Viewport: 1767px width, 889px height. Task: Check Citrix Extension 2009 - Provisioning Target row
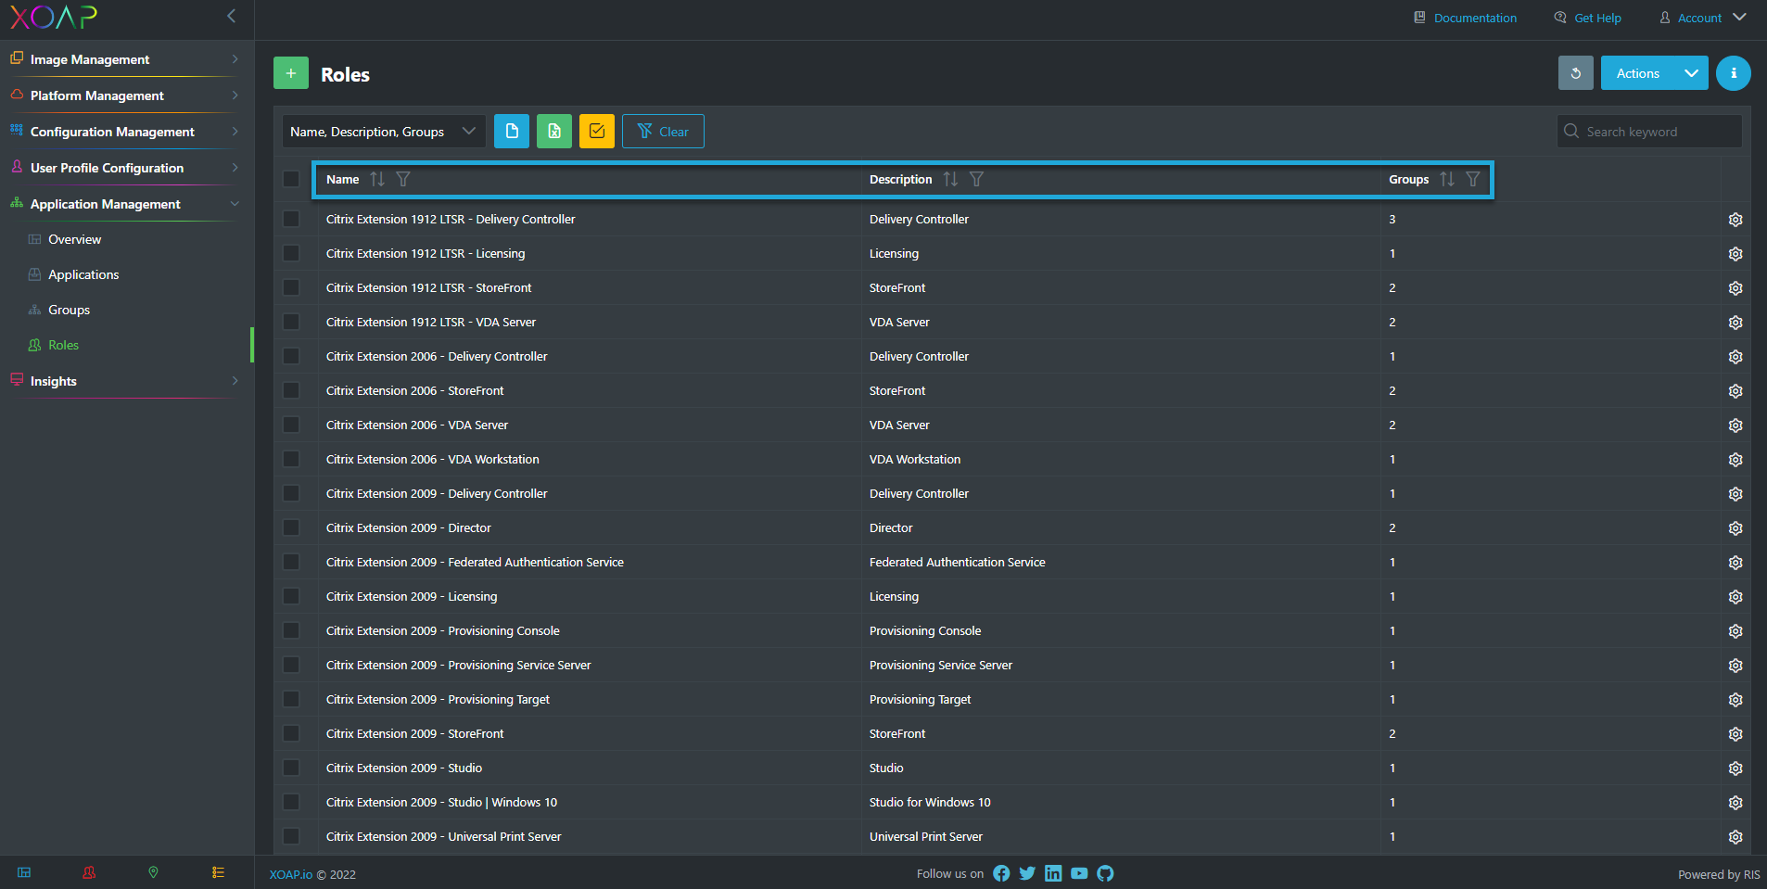(291, 699)
